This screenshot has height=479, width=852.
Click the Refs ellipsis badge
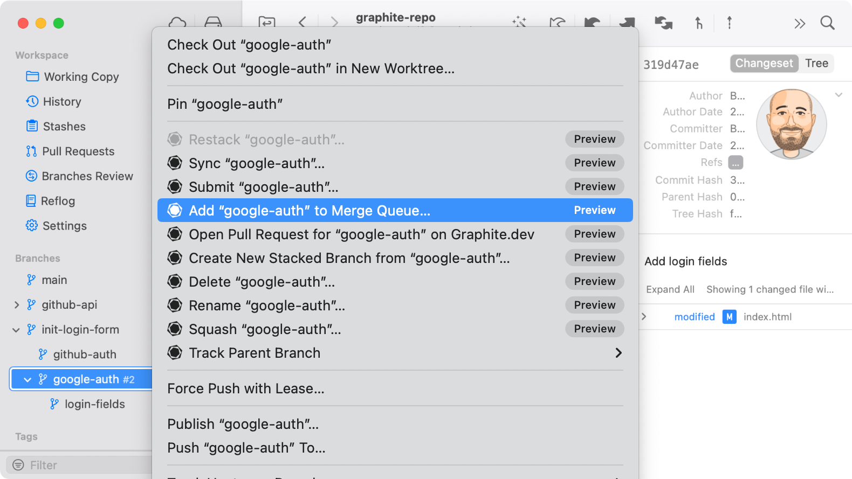coord(736,163)
